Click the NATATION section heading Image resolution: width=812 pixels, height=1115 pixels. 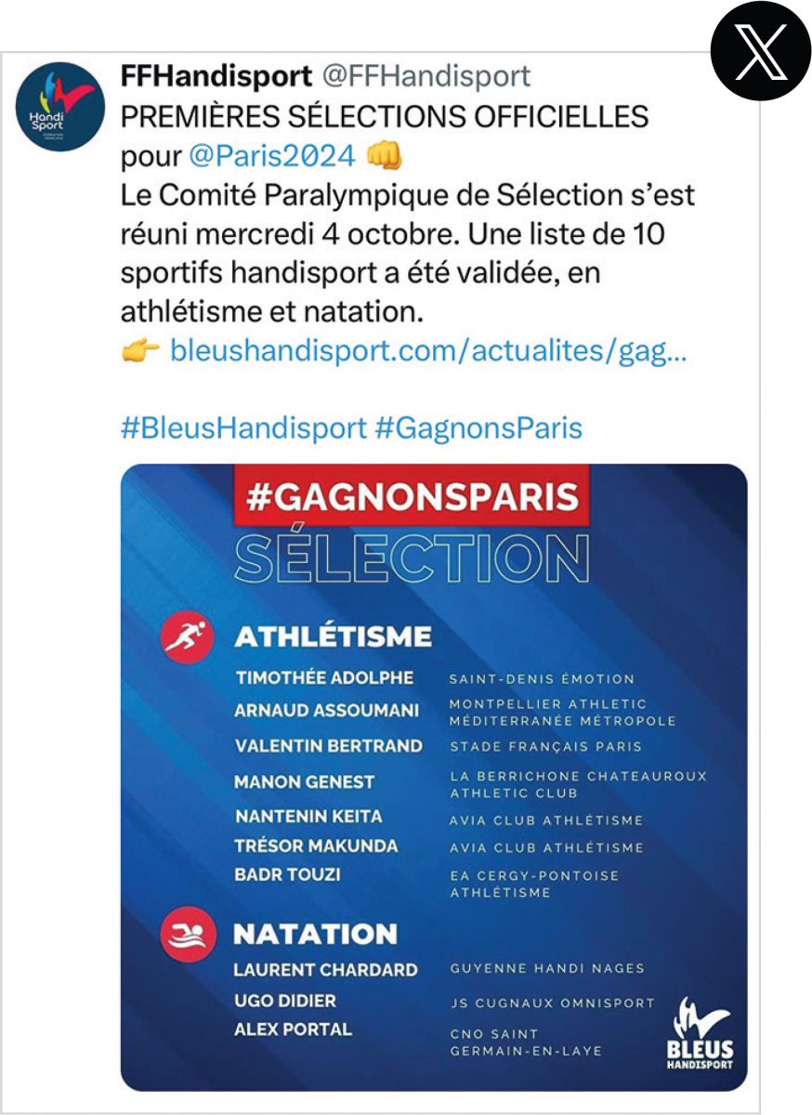pos(315,934)
